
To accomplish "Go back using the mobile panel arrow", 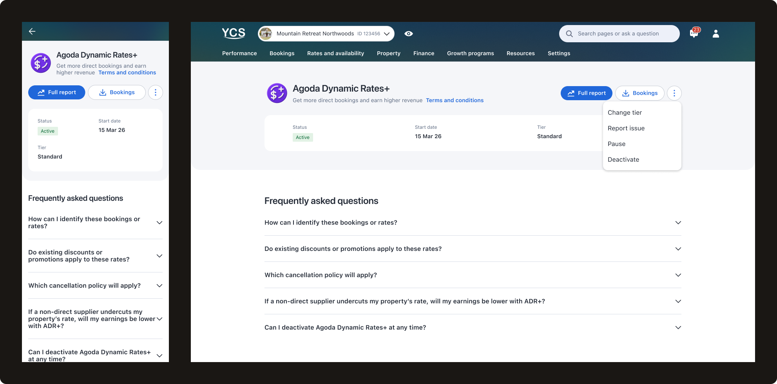I will point(32,31).
